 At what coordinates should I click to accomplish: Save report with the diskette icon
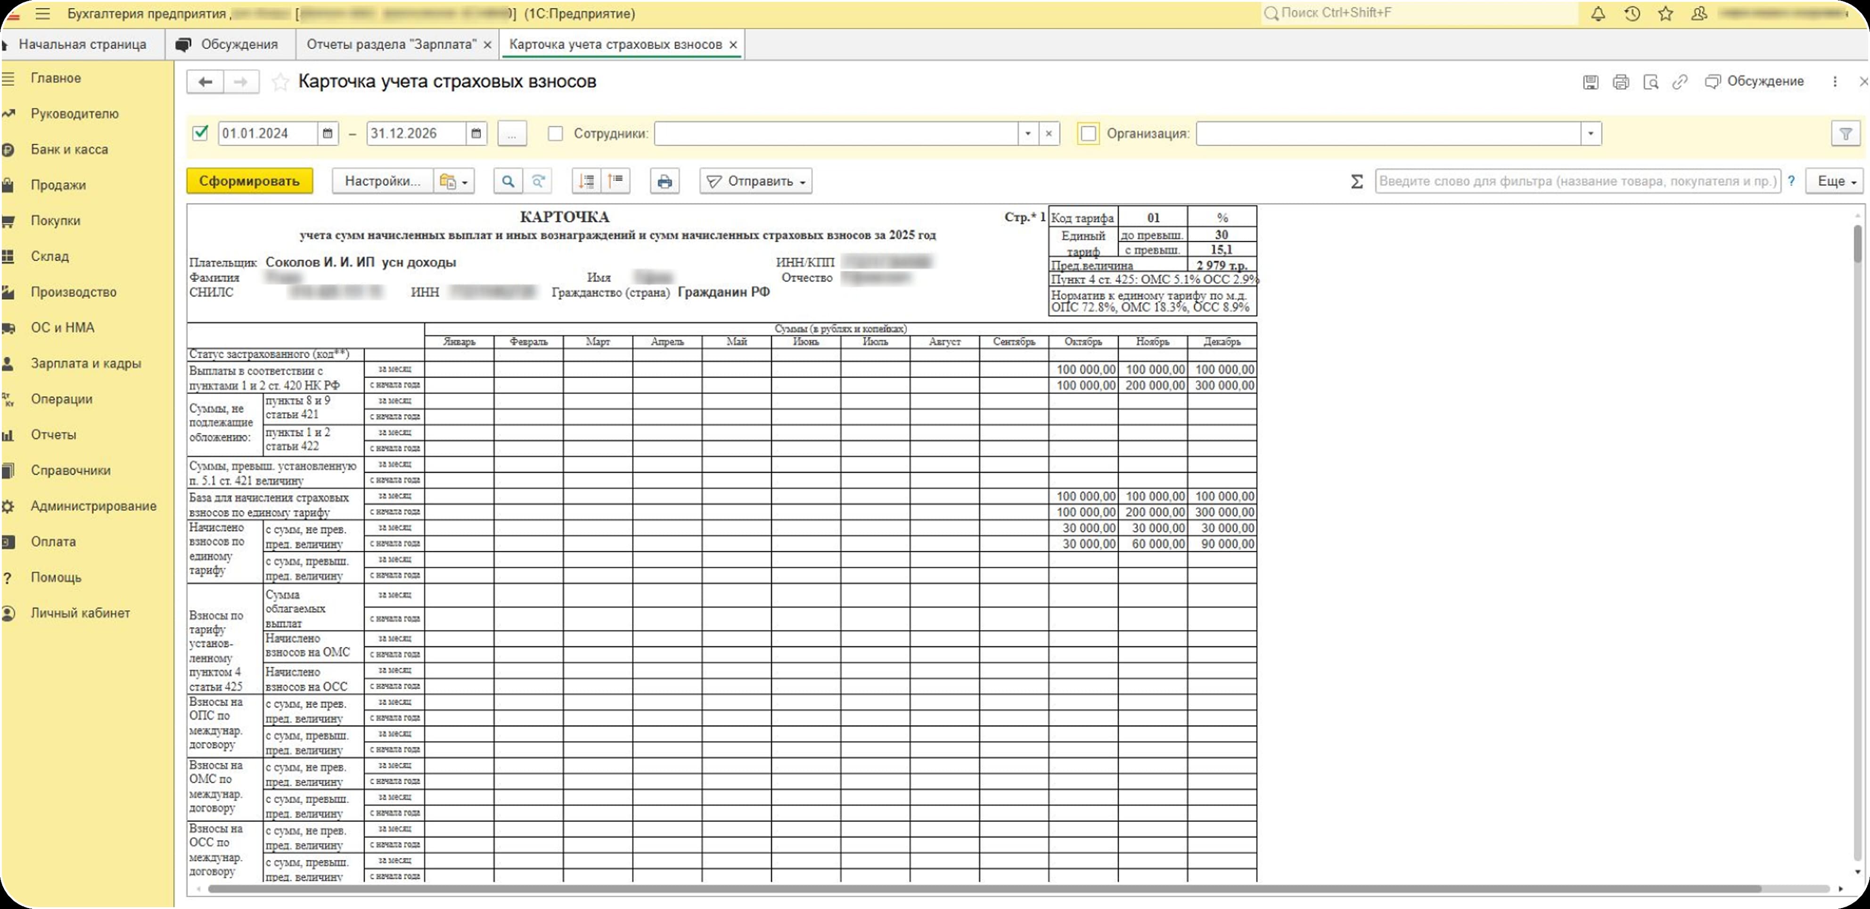(x=1591, y=82)
